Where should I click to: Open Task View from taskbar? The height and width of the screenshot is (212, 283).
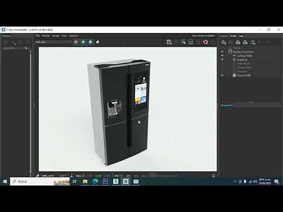(x=74, y=181)
